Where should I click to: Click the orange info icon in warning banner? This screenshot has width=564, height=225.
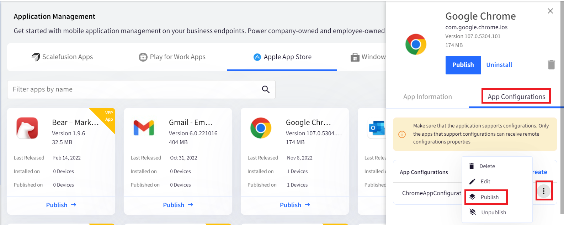pos(402,134)
